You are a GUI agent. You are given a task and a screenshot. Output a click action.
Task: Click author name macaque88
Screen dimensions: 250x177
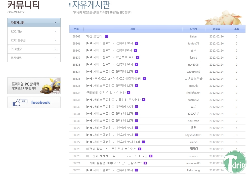point(193,163)
